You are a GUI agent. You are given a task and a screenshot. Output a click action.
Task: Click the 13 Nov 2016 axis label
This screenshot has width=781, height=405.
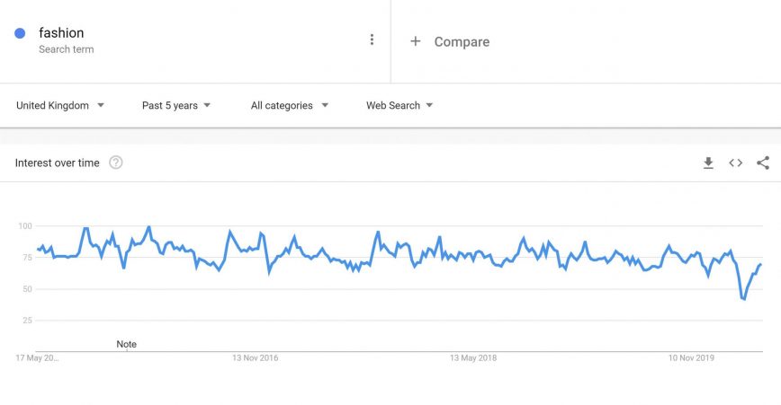click(x=256, y=358)
